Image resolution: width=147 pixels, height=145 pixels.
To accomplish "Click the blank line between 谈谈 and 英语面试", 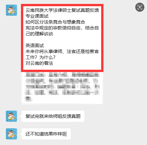I will 62,40.
